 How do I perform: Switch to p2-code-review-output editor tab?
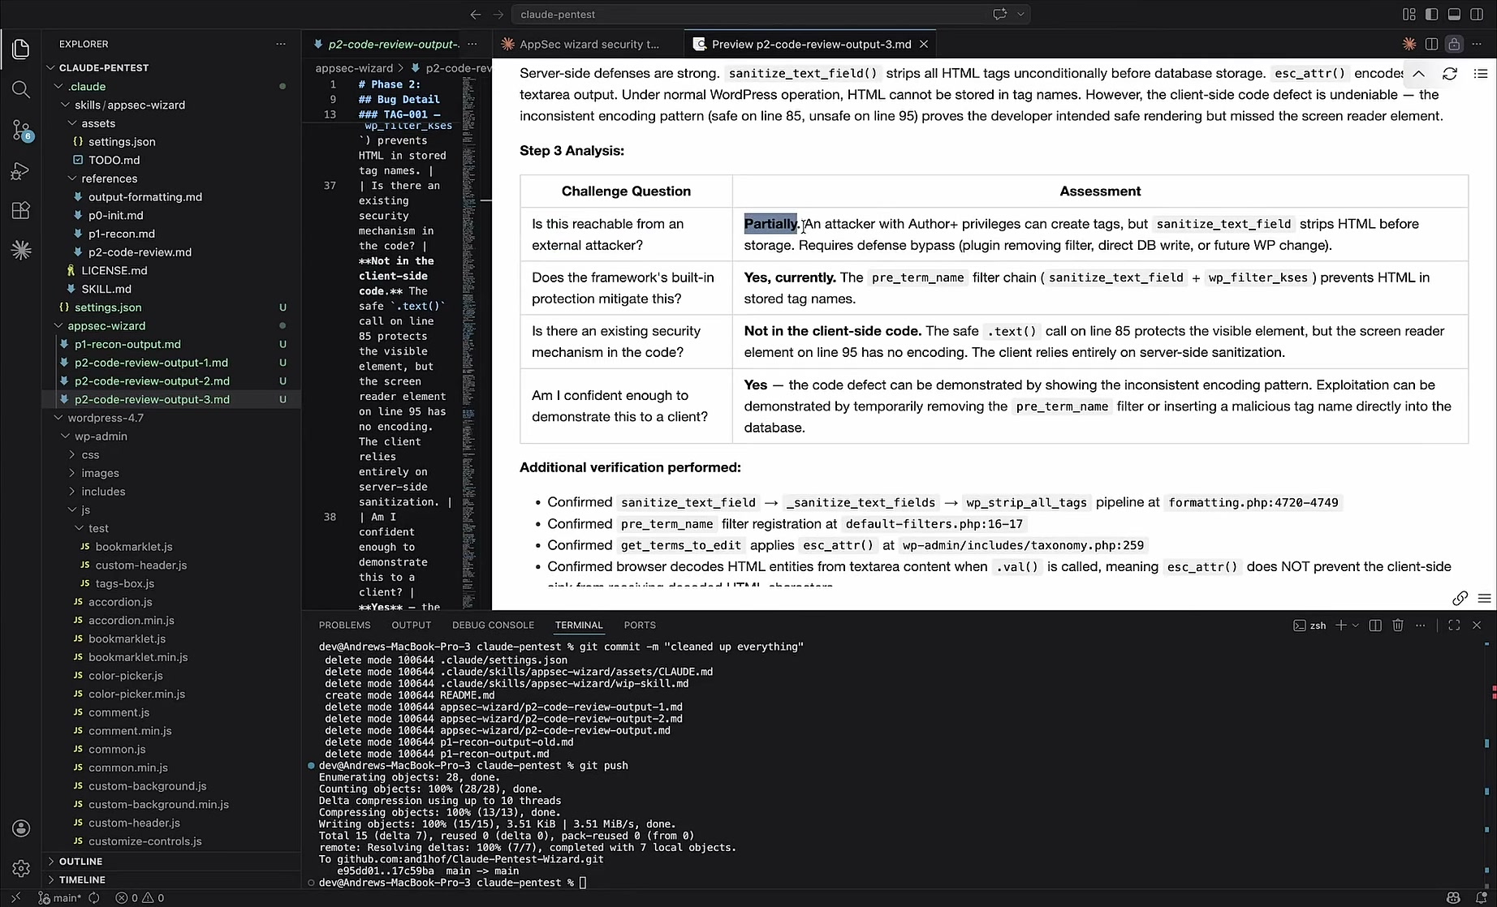coord(395,44)
